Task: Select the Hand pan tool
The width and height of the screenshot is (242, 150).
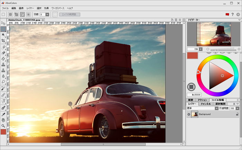Action: (3, 120)
